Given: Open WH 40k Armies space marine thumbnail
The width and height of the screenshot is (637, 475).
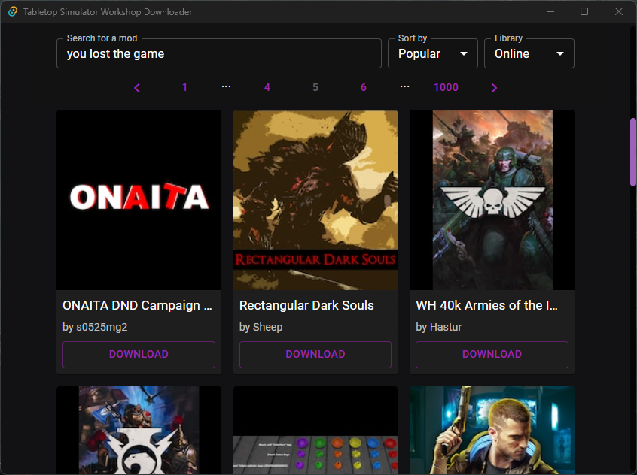Looking at the screenshot, I should pos(492,200).
